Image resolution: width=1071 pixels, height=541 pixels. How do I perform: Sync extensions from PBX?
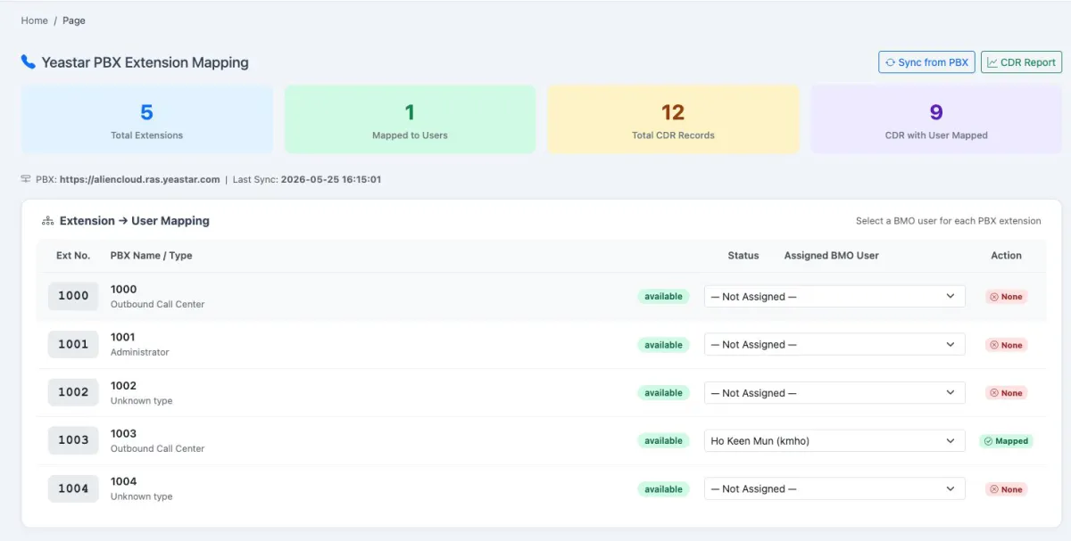pyautogui.click(x=926, y=62)
